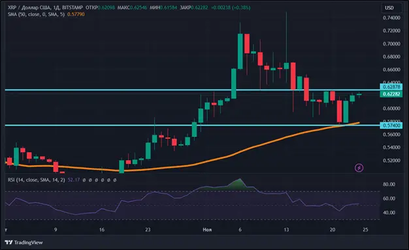Click the Ноя month marker on the time axis
The width and height of the screenshot is (409, 250).
click(x=207, y=230)
